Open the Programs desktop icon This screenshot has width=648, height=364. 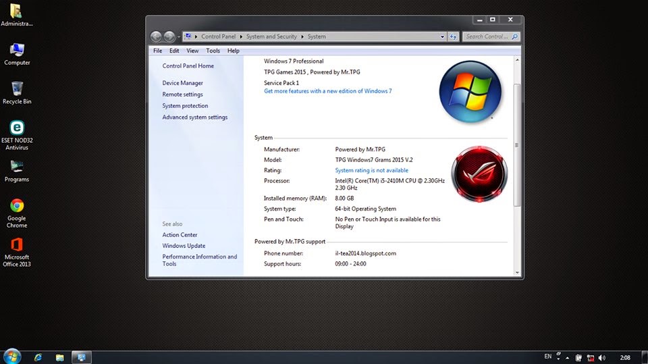(x=17, y=172)
